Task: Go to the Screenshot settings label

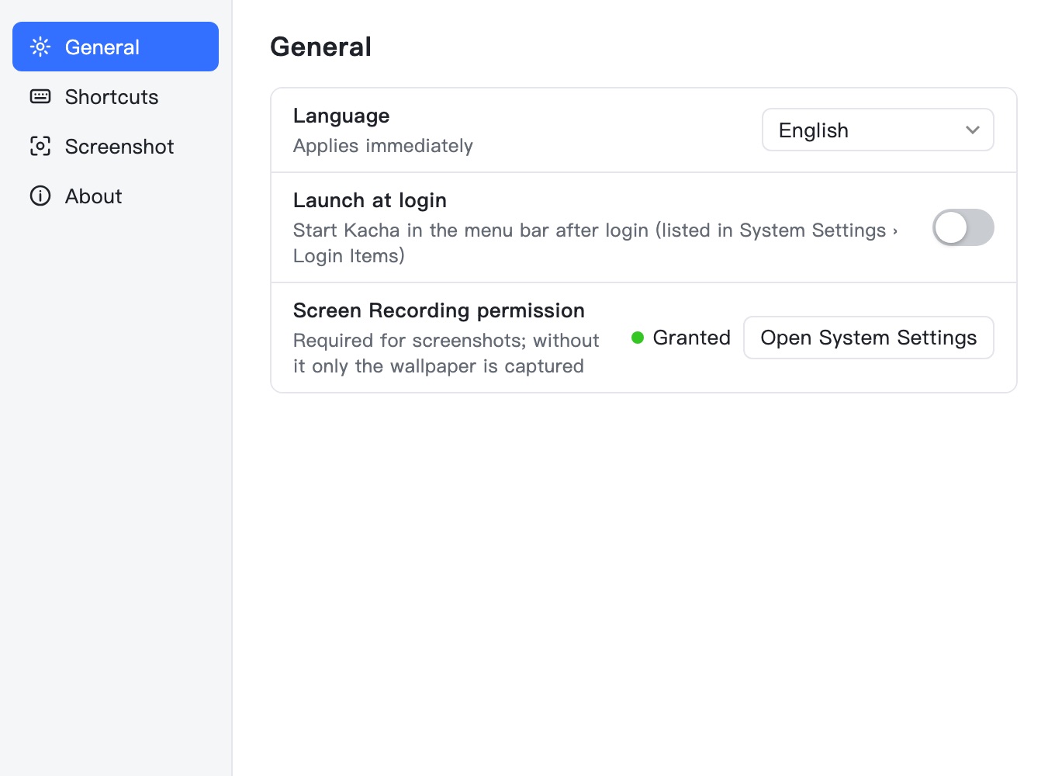Action: (x=119, y=147)
